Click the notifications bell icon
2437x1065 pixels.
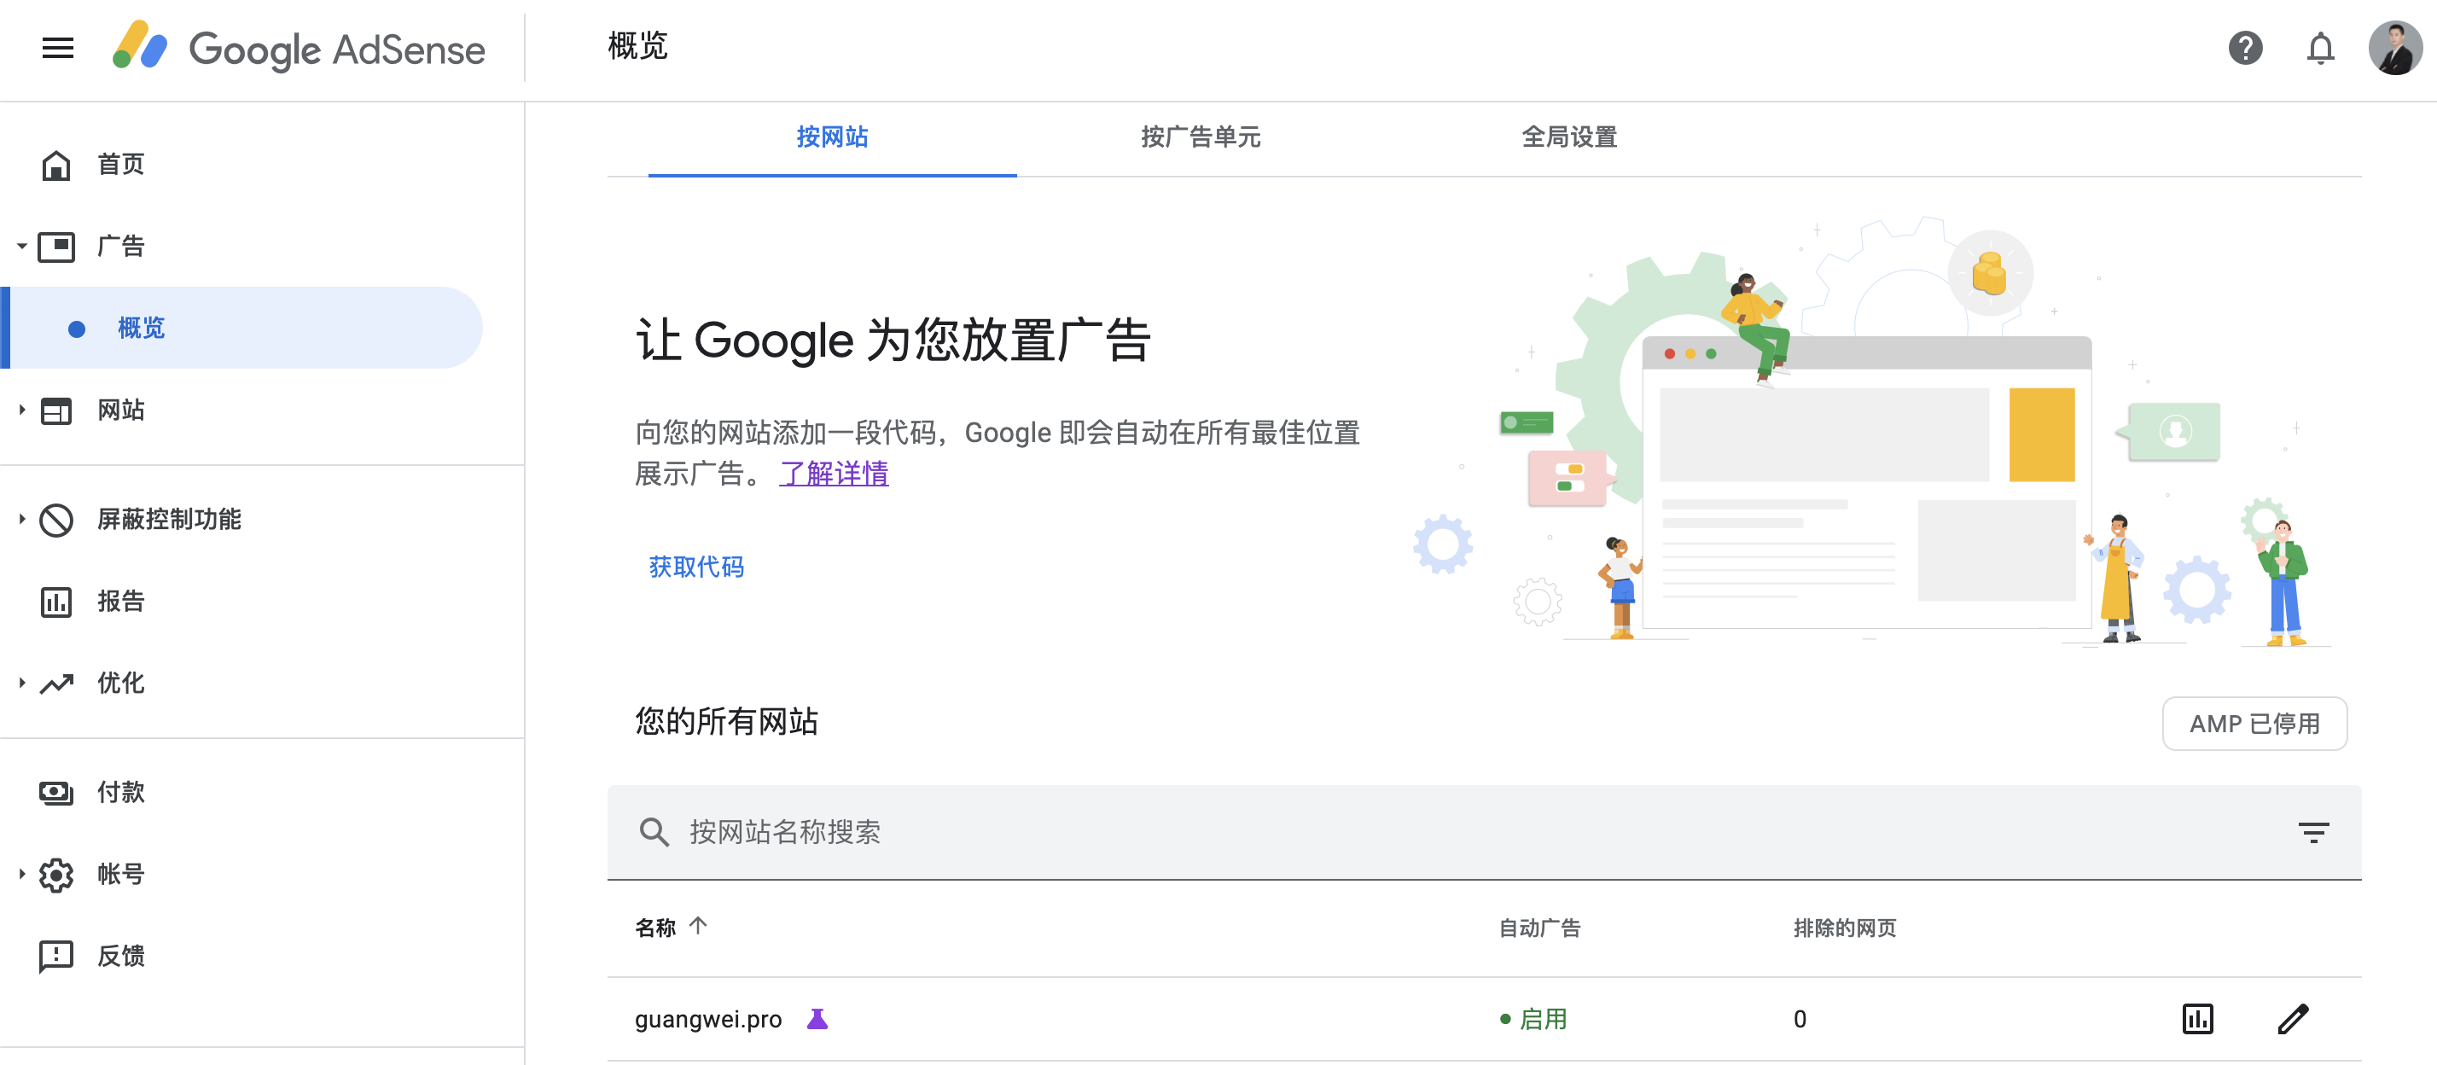pyautogui.click(x=2327, y=48)
